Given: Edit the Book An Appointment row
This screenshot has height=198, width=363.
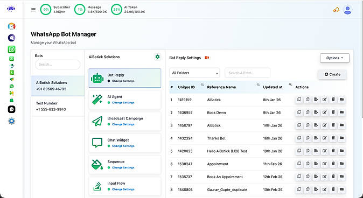Looking at the screenshot, I should tap(325, 176).
